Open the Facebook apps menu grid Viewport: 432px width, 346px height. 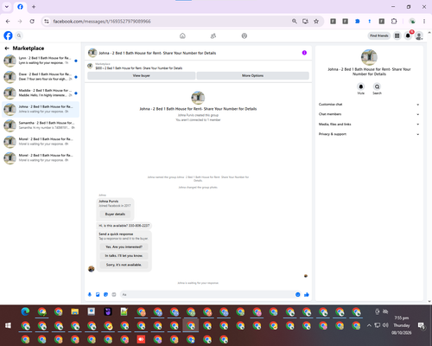(x=397, y=35)
